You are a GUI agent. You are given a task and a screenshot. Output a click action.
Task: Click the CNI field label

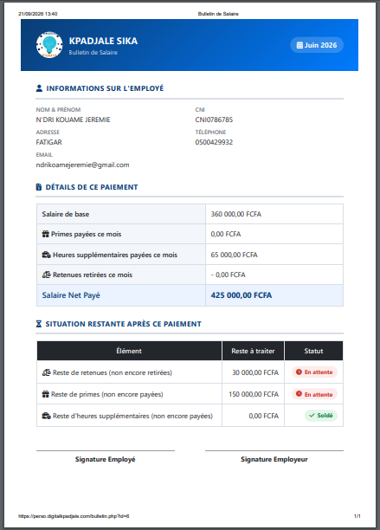pos(200,109)
